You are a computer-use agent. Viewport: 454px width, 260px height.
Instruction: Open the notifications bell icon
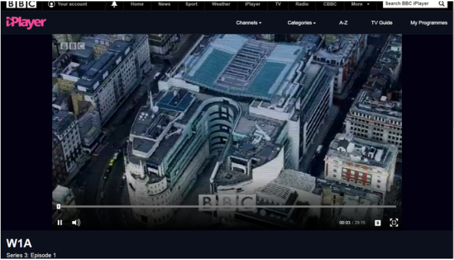(115, 4)
